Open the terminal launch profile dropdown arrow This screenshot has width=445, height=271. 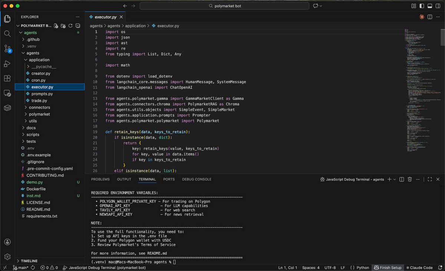pyautogui.click(x=394, y=179)
